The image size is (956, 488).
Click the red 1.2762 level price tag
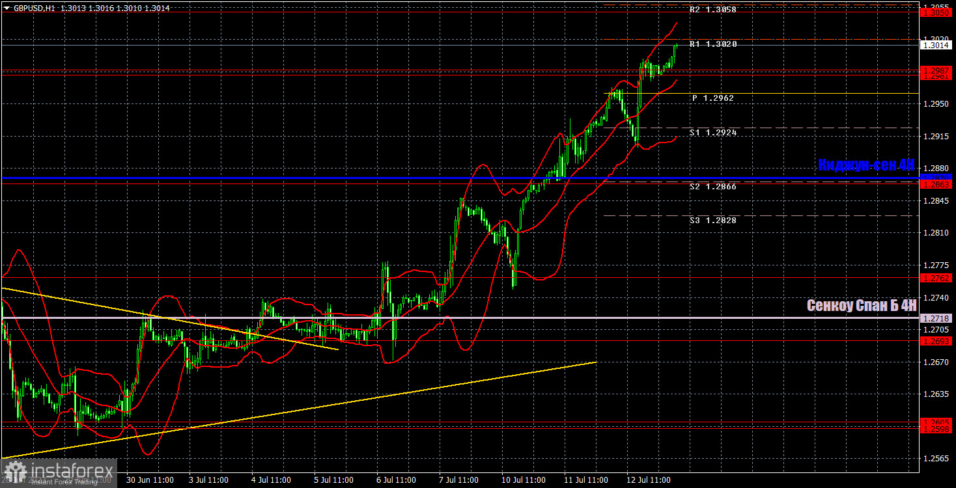pyautogui.click(x=936, y=278)
